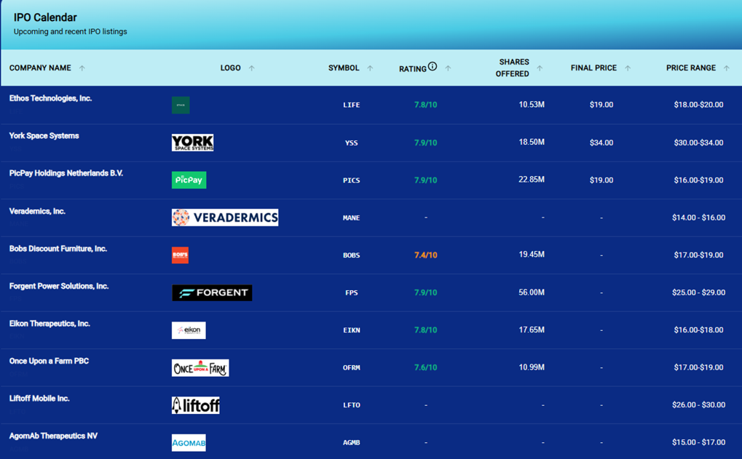The width and height of the screenshot is (742, 459).
Task: Open York Space Systems listing
Action: (x=44, y=136)
